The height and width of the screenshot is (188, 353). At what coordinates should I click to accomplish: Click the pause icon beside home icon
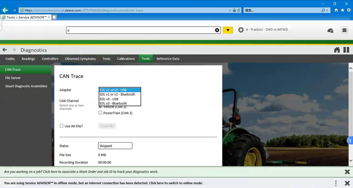[x=346, y=50]
